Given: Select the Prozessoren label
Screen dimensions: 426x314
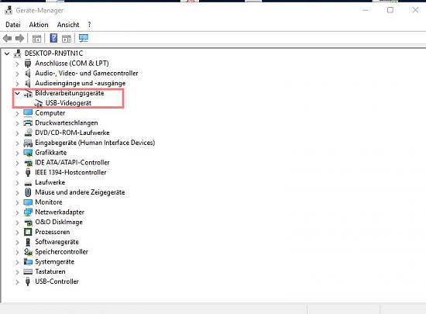Looking at the screenshot, I should (53, 232).
